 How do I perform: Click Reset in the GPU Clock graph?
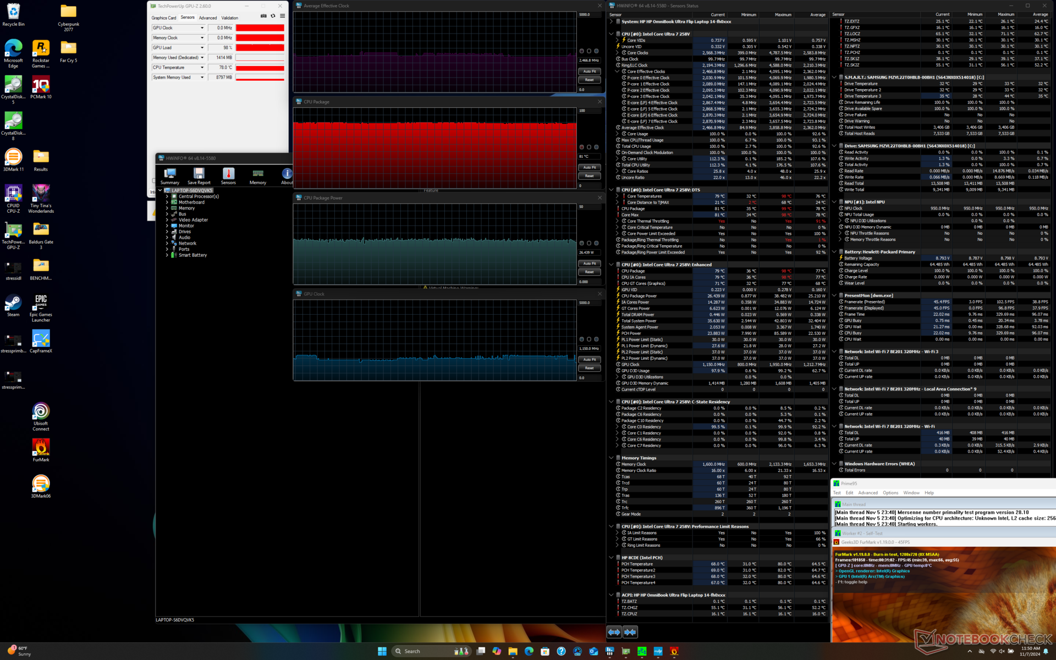(x=590, y=368)
